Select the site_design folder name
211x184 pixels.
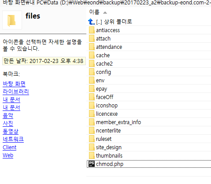click(x=109, y=147)
